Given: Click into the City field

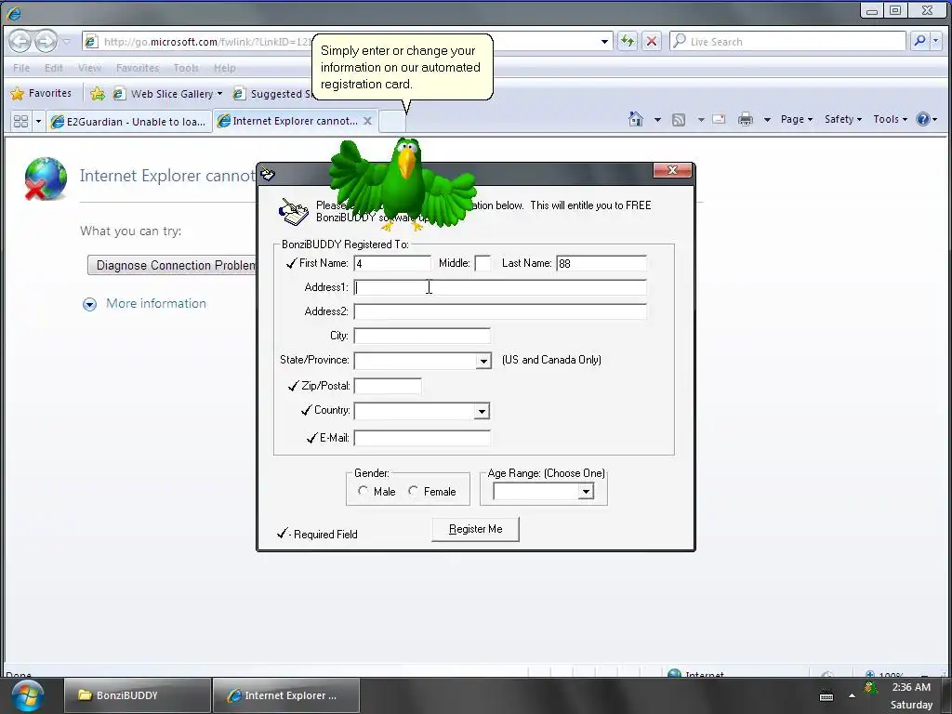Looking at the screenshot, I should coord(422,336).
